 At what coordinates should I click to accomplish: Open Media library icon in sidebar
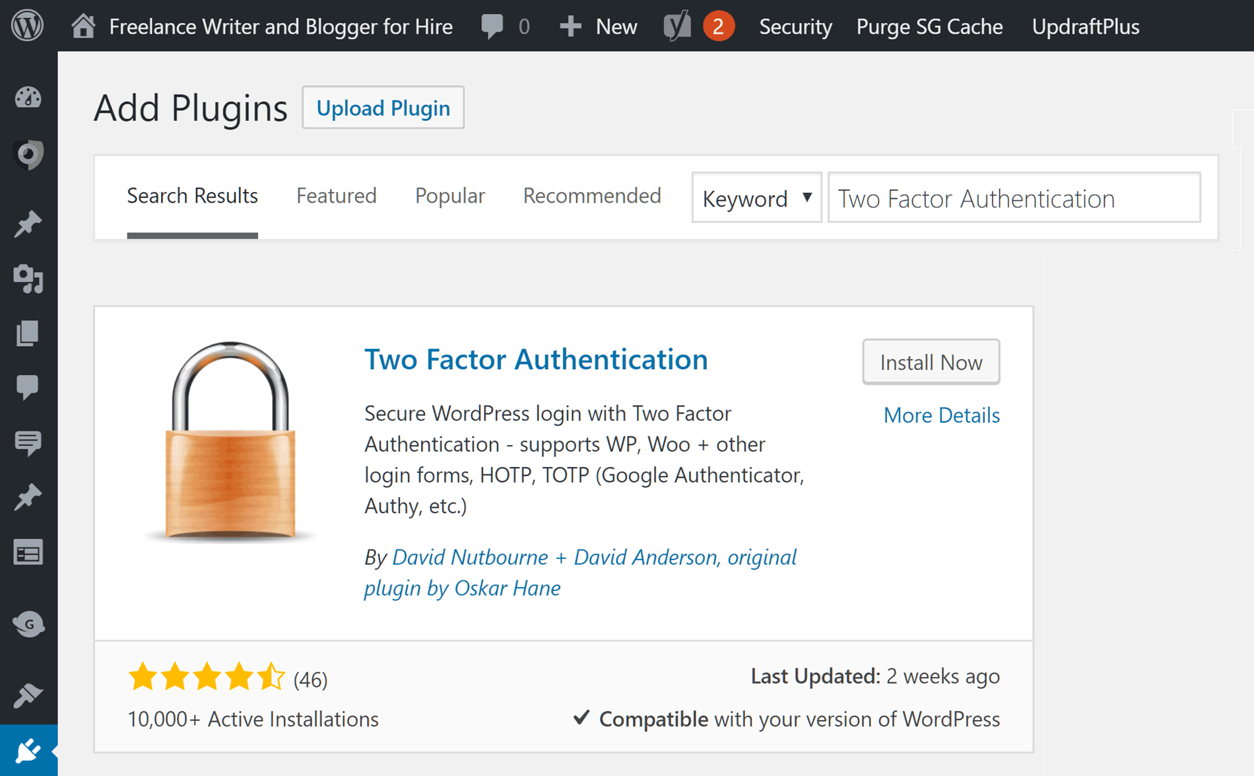(x=28, y=279)
